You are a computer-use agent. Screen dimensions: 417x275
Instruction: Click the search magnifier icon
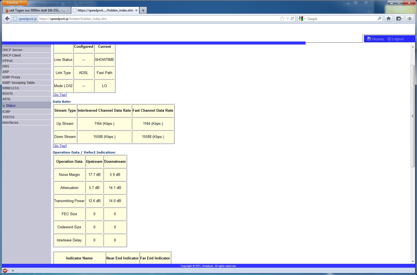tap(379, 19)
